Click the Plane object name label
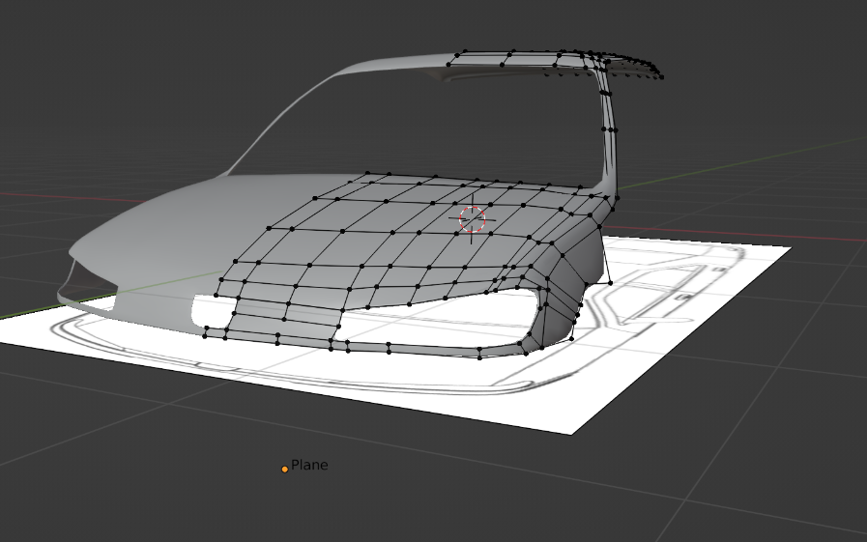This screenshot has height=542, width=867. [x=309, y=466]
